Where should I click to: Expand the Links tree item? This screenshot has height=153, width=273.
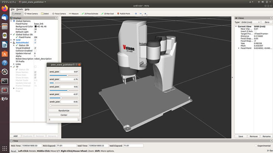(14, 64)
